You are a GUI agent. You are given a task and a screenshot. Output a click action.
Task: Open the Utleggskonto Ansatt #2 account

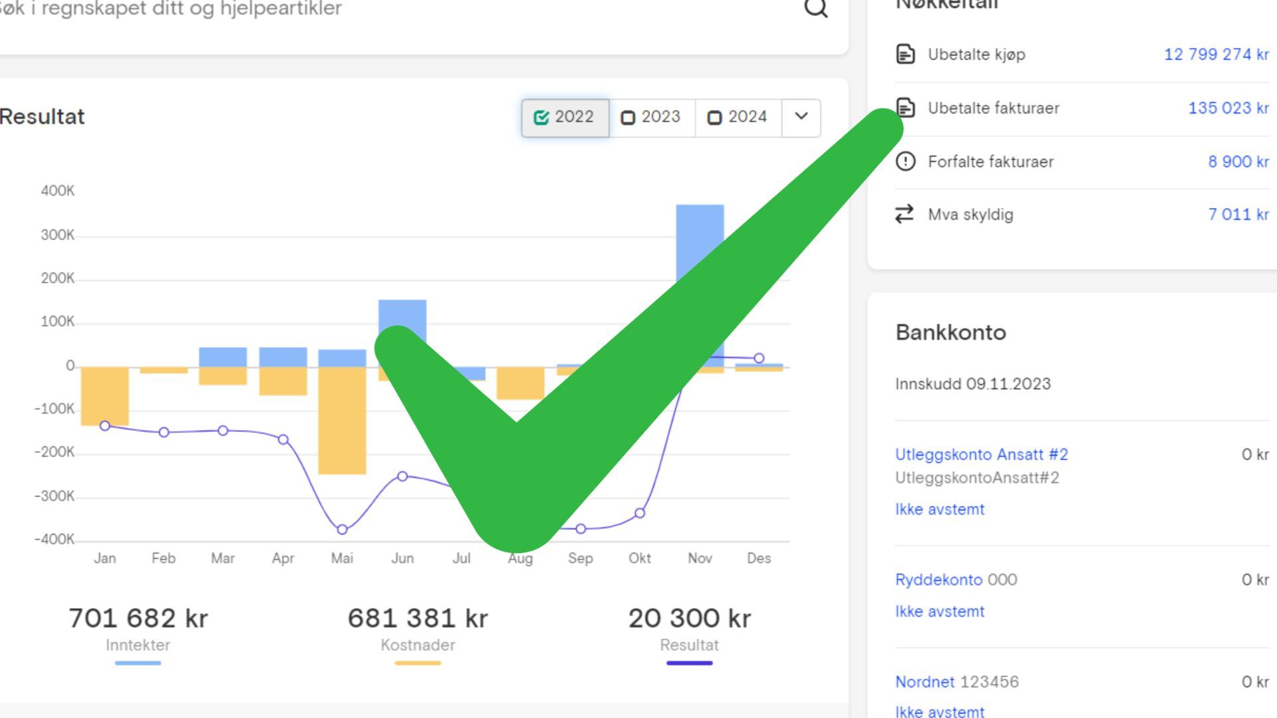[981, 455]
